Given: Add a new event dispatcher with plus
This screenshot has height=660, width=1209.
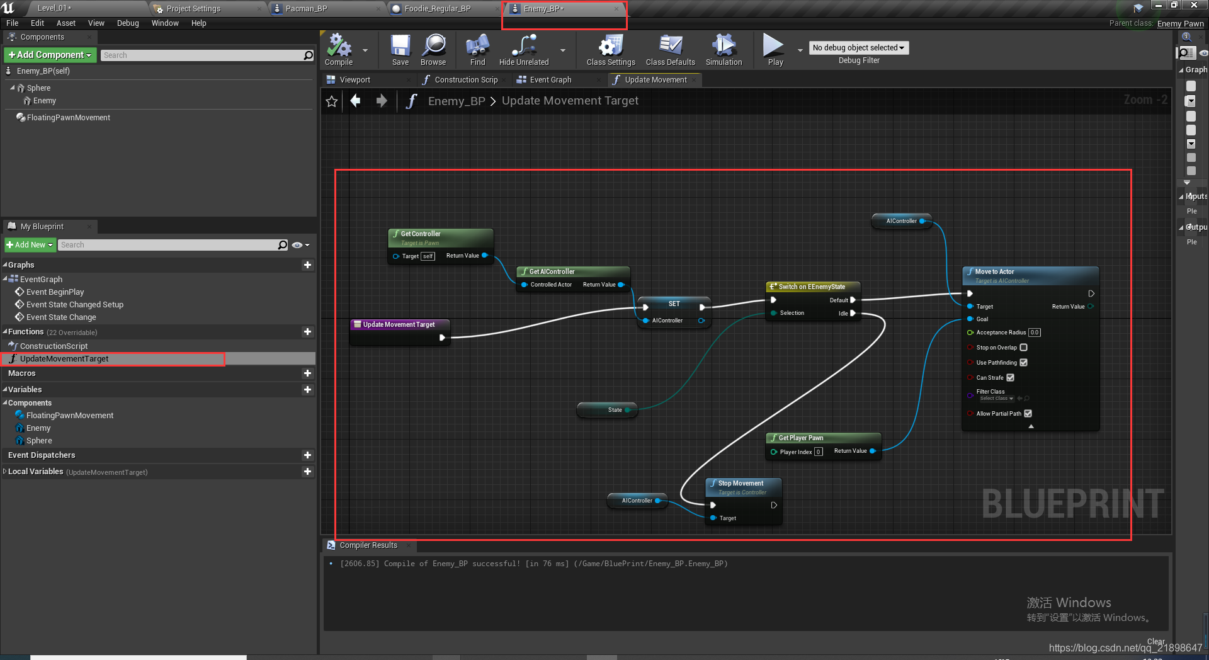Looking at the screenshot, I should point(307,455).
